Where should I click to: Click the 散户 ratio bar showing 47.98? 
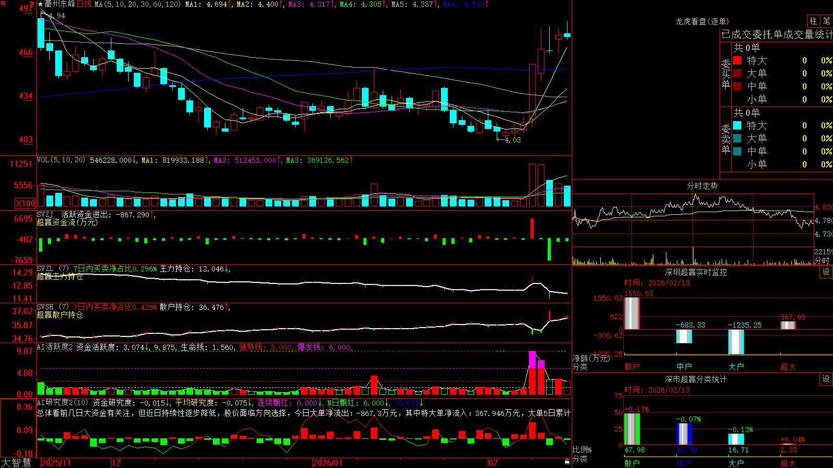pyautogui.click(x=632, y=429)
